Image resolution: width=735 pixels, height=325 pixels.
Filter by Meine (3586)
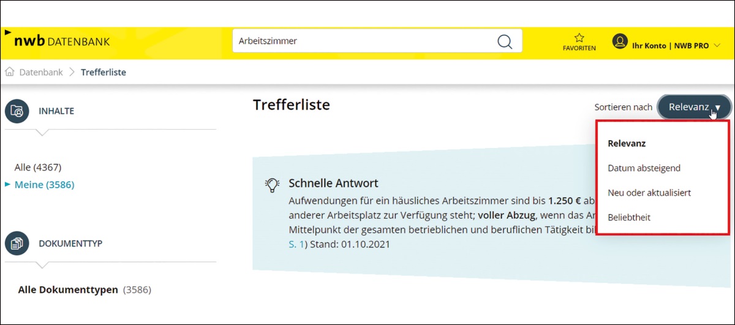(44, 184)
